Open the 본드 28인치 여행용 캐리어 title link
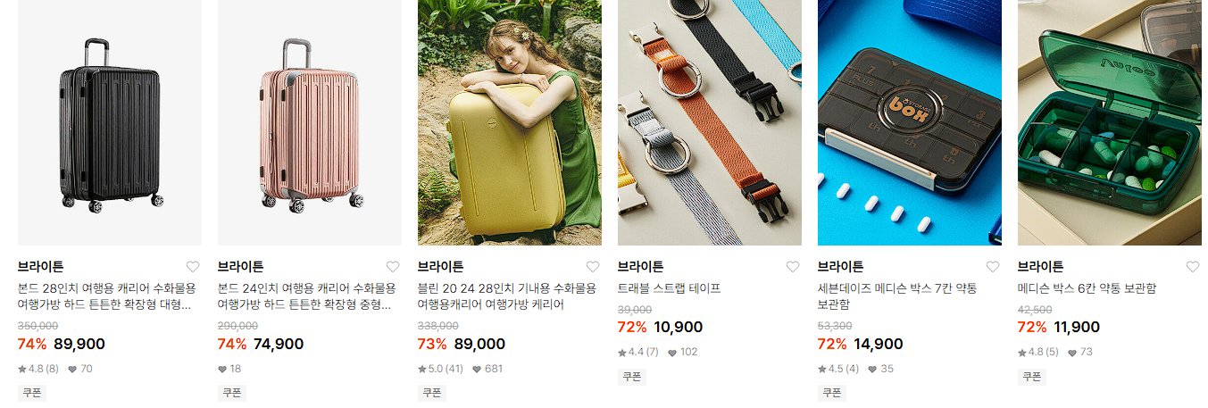The width and height of the screenshot is (1208, 408). (106, 296)
